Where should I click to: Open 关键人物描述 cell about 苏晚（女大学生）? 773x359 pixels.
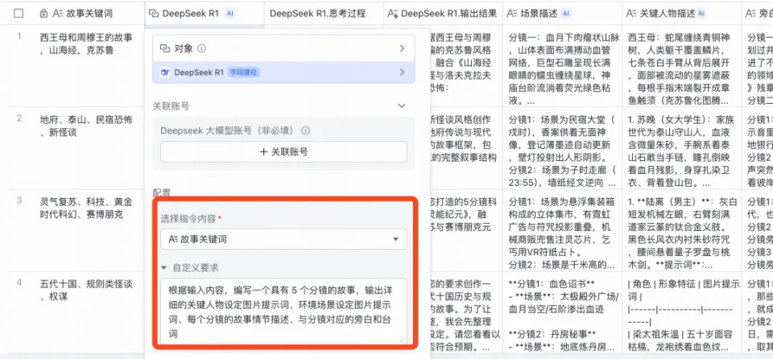pos(682,147)
